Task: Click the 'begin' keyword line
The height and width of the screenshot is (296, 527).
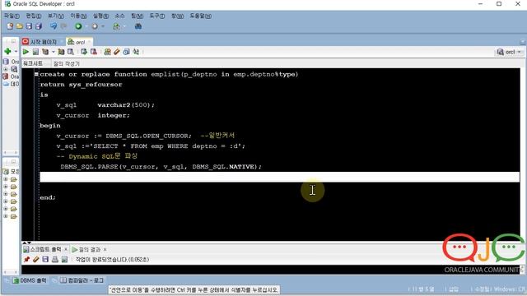Action: point(50,126)
